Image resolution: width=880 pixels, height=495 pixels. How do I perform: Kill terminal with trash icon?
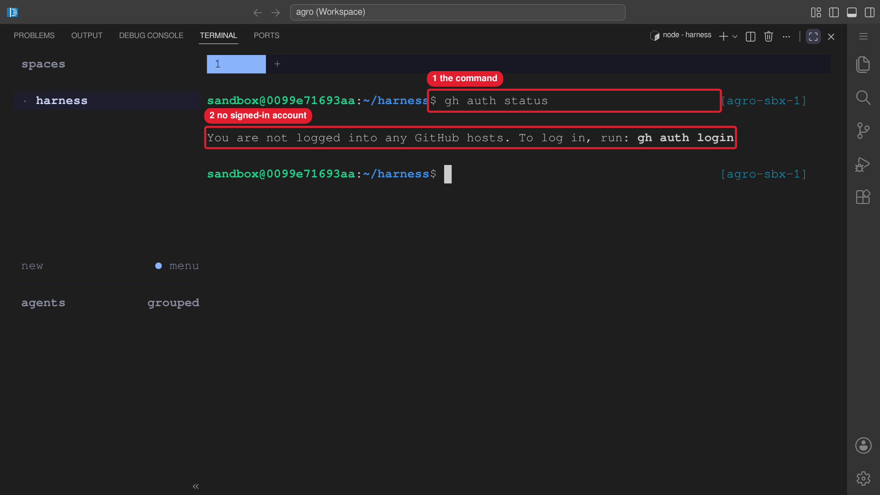tap(769, 36)
